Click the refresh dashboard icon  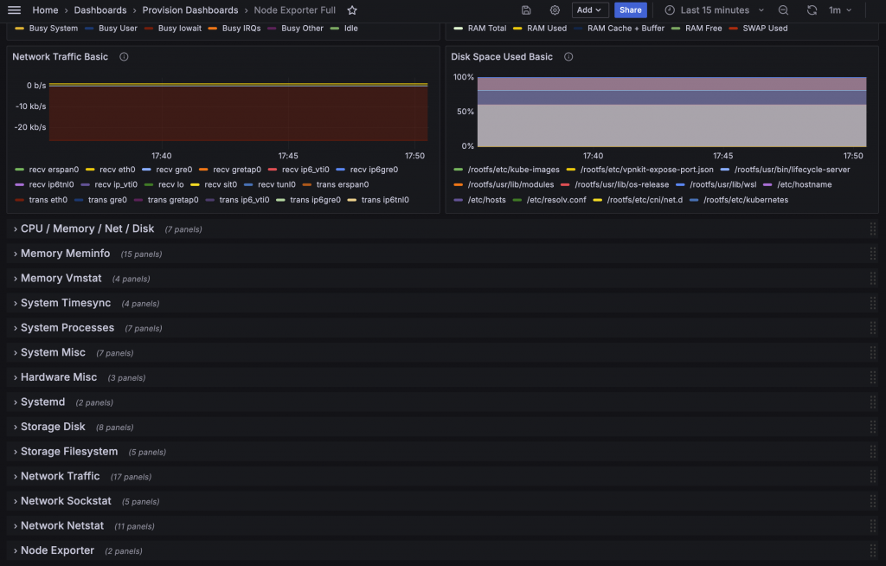tap(812, 10)
